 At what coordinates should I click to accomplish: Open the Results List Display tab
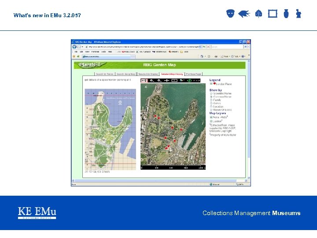pos(148,74)
